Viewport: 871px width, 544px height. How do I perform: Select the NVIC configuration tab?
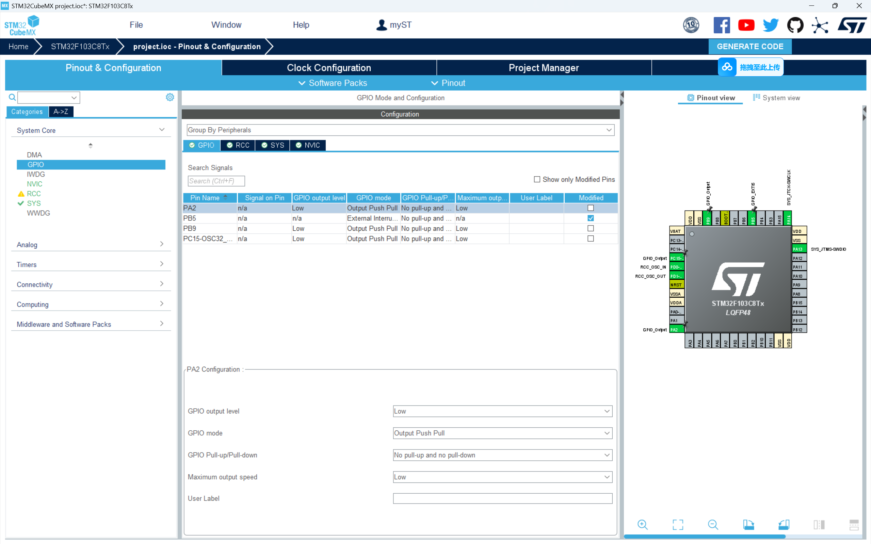point(308,145)
